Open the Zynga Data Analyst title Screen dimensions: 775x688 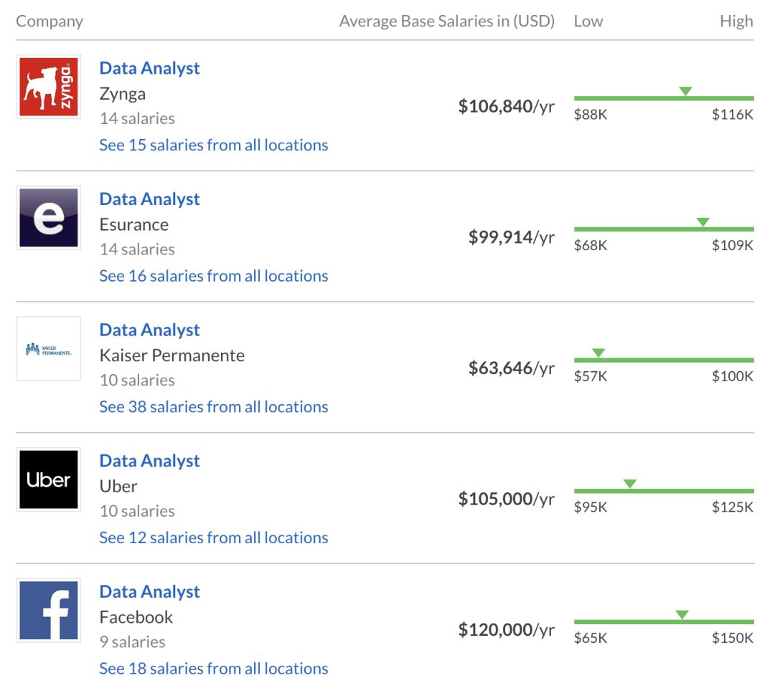[149, 68]
